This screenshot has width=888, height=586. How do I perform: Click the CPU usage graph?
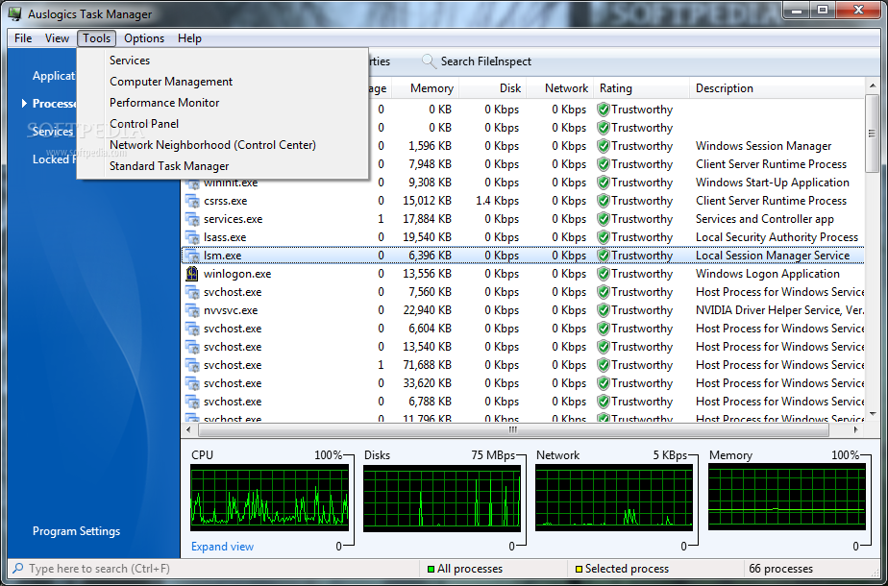coord(269,497)
